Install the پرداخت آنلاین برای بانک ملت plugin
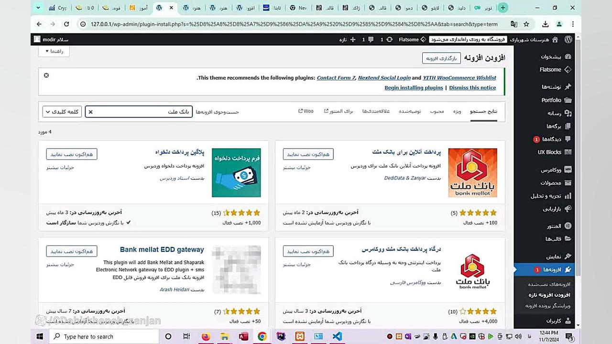The image size is (612, 344). click(x=308, y=154)
